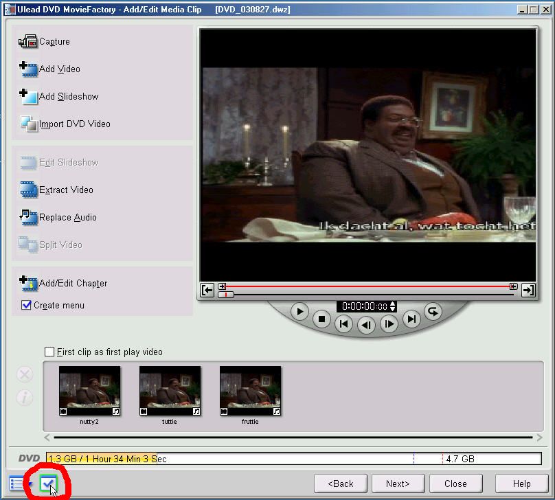Click the blue checkmark icon left of Back
This screenshot has width=555, height=500.
(48, 484)
